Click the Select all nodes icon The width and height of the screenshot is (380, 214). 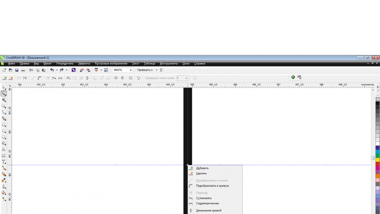click(139, 78)
